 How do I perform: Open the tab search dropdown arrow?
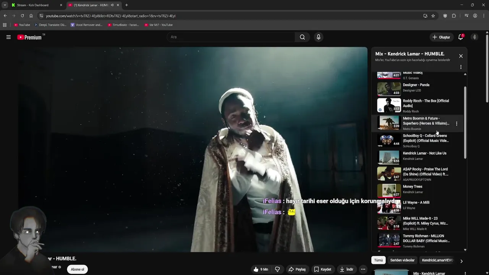[x=5, y=5]
